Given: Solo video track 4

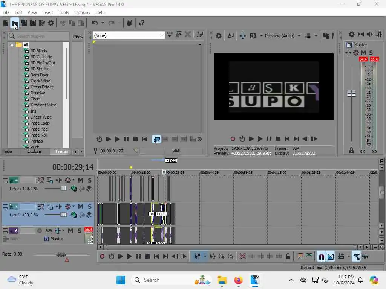Looking at the screenshot, I should tap(90, 180).
